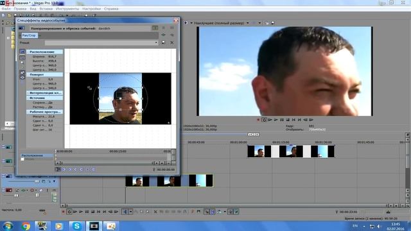Open preview quality dropdown Наилучшее

(x=221, y=23)
